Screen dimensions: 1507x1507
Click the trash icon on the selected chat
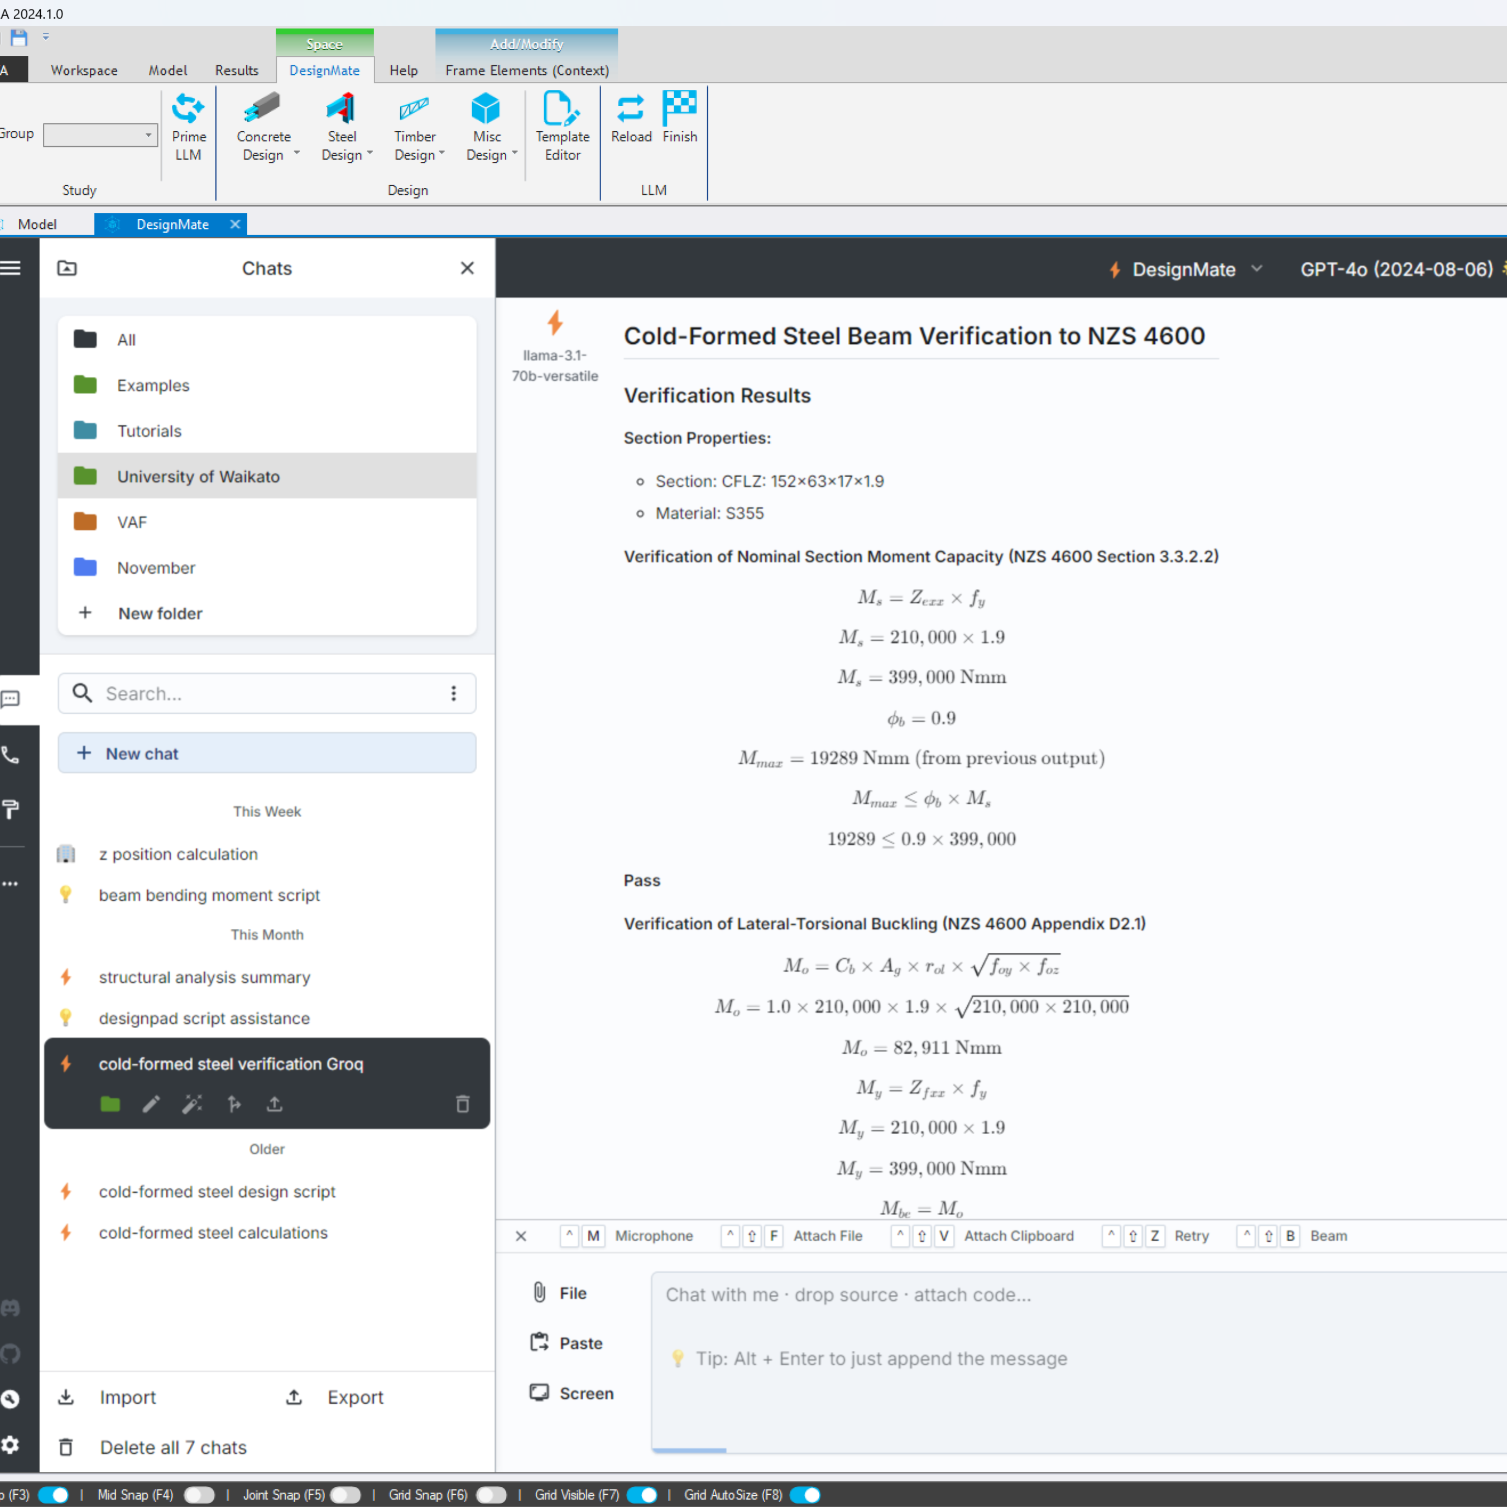point(463,1103)
